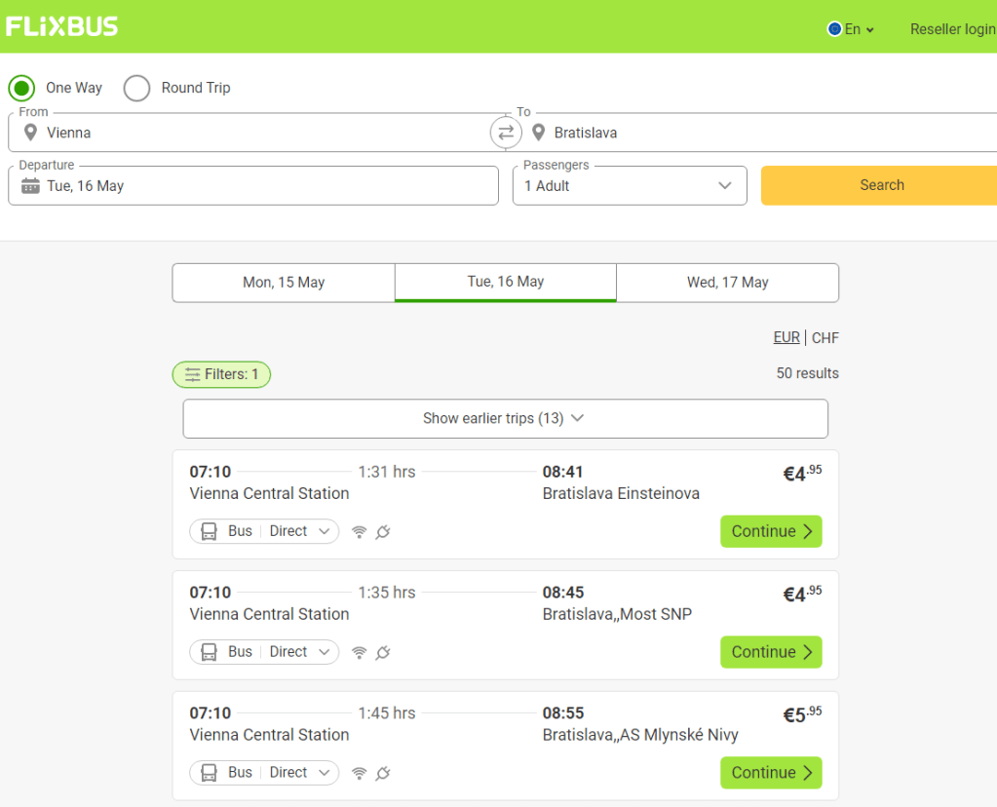Open the Filters: 1 panel

(x=221, y=374)
